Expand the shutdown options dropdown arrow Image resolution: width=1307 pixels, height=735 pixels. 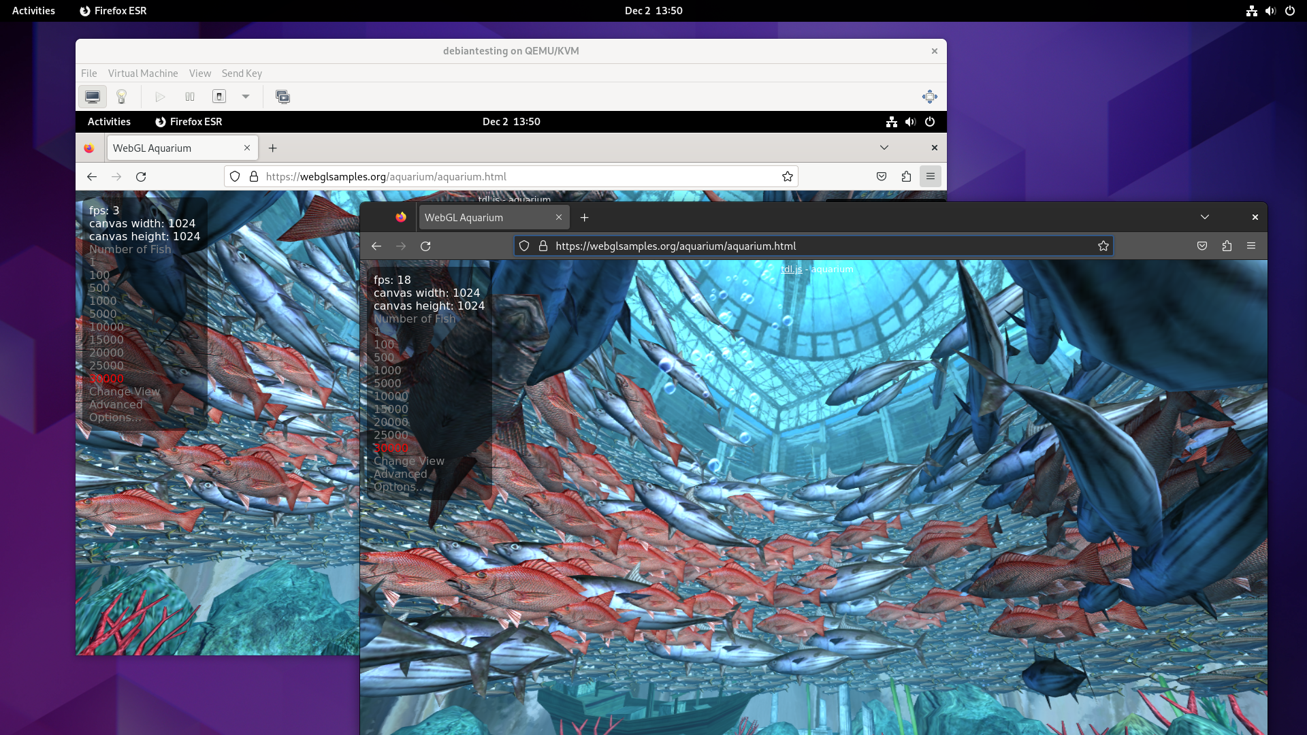point(246,97)
